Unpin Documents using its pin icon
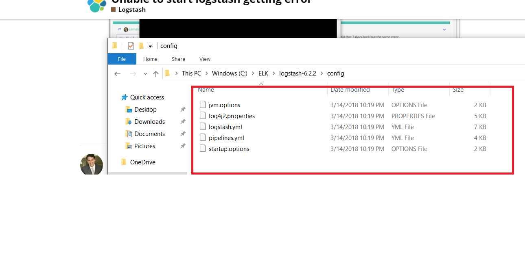The width and height of the screenshot is (525, 263). coord(183,134)
